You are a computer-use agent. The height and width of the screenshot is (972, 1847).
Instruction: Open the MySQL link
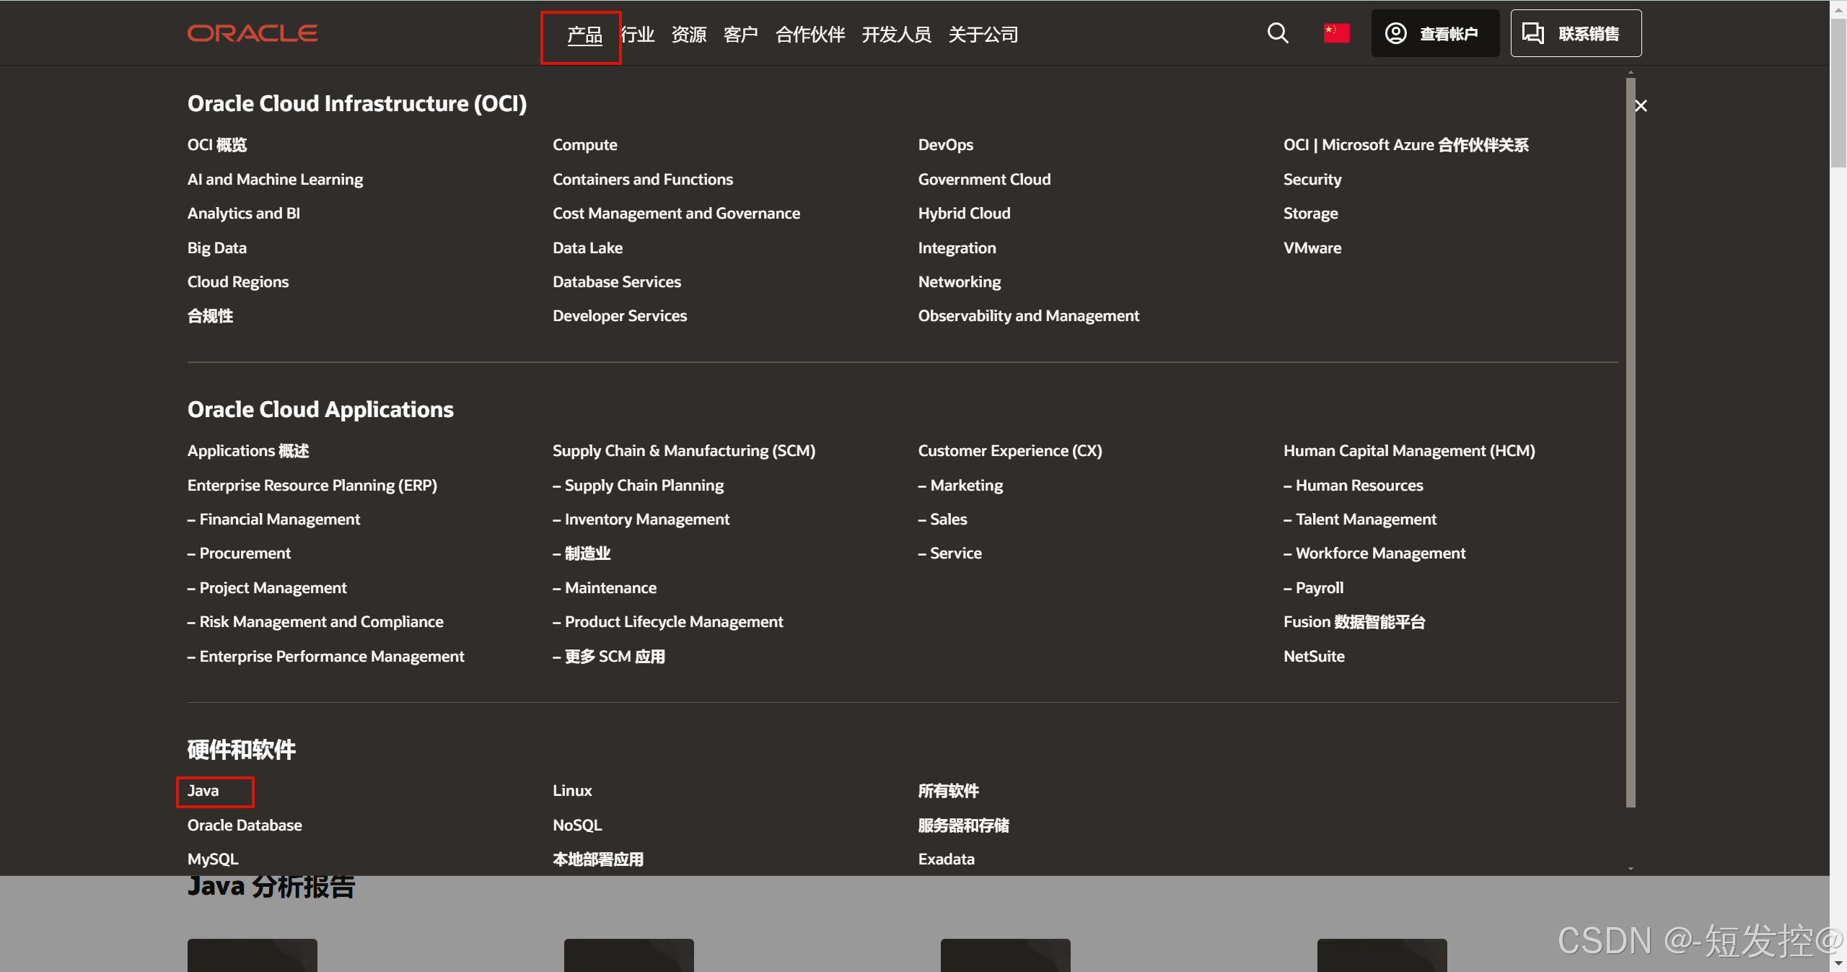[x=213, y=859]
